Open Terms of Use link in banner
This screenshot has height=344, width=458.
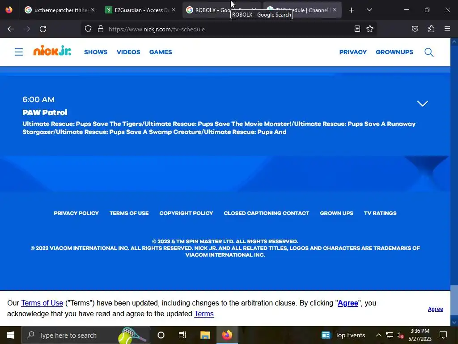tap(42, 303)
